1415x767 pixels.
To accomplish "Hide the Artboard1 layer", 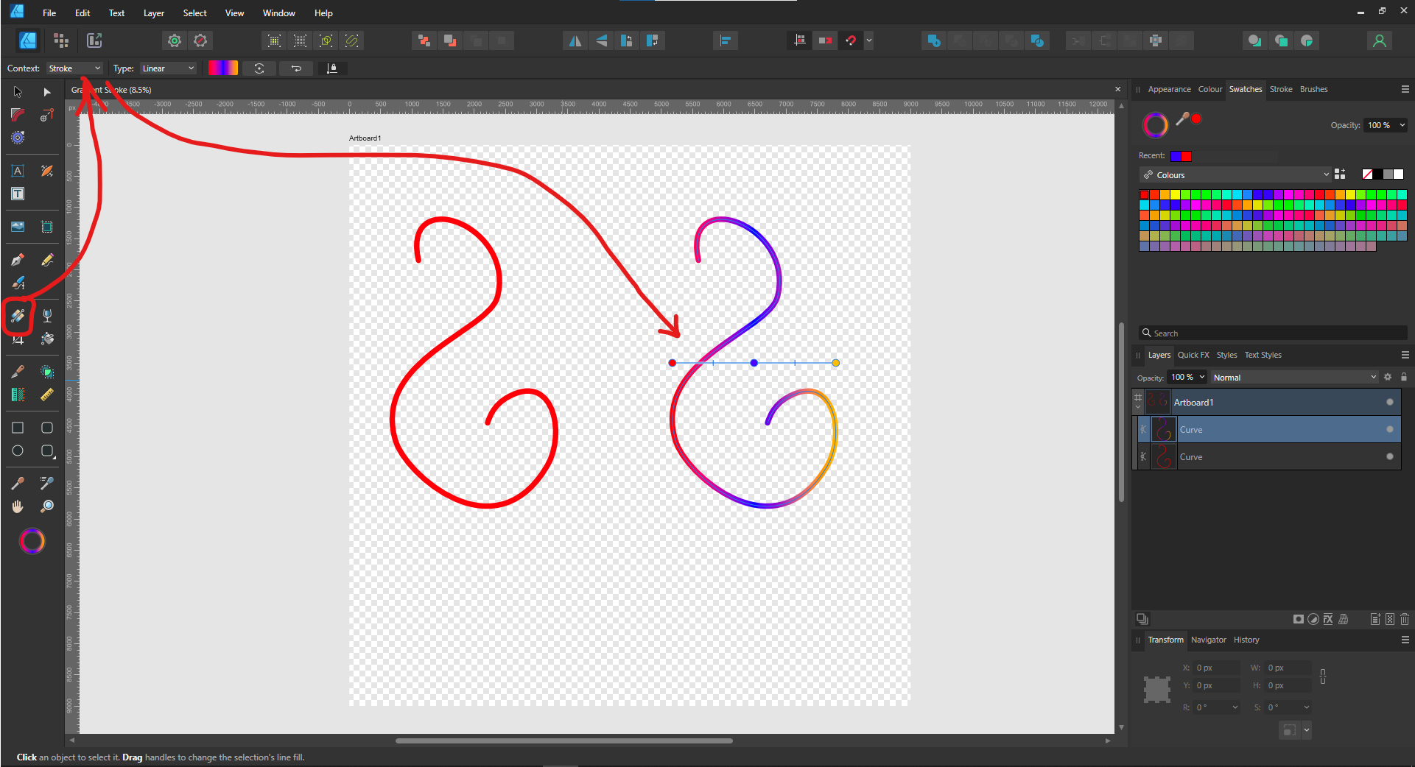I will pos(1389,402).
